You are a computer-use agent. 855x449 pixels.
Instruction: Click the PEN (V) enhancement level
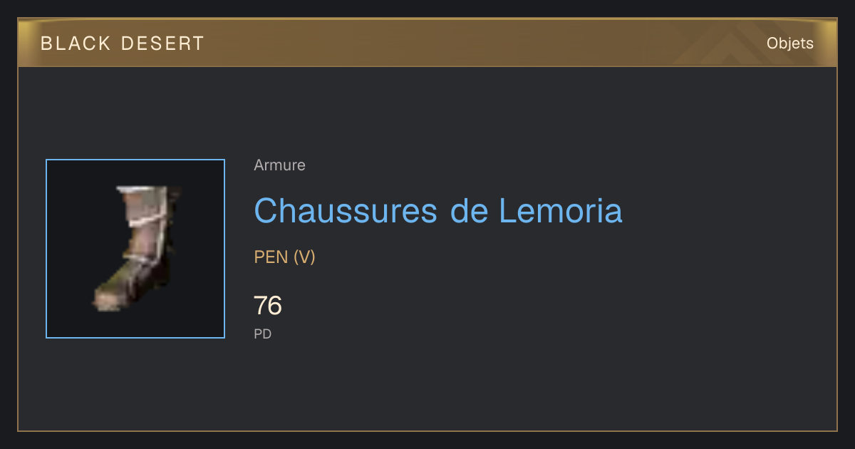coord(284,257)
